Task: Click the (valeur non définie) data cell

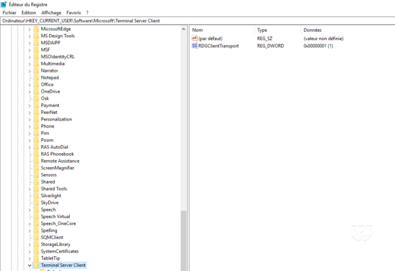Action: [x=324, y=39]
